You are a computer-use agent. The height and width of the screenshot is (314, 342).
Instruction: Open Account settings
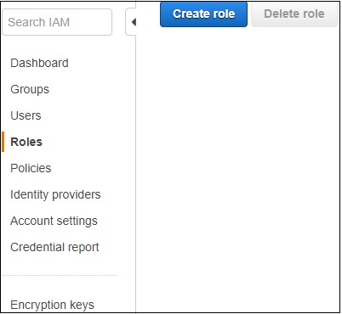(54, 221)
